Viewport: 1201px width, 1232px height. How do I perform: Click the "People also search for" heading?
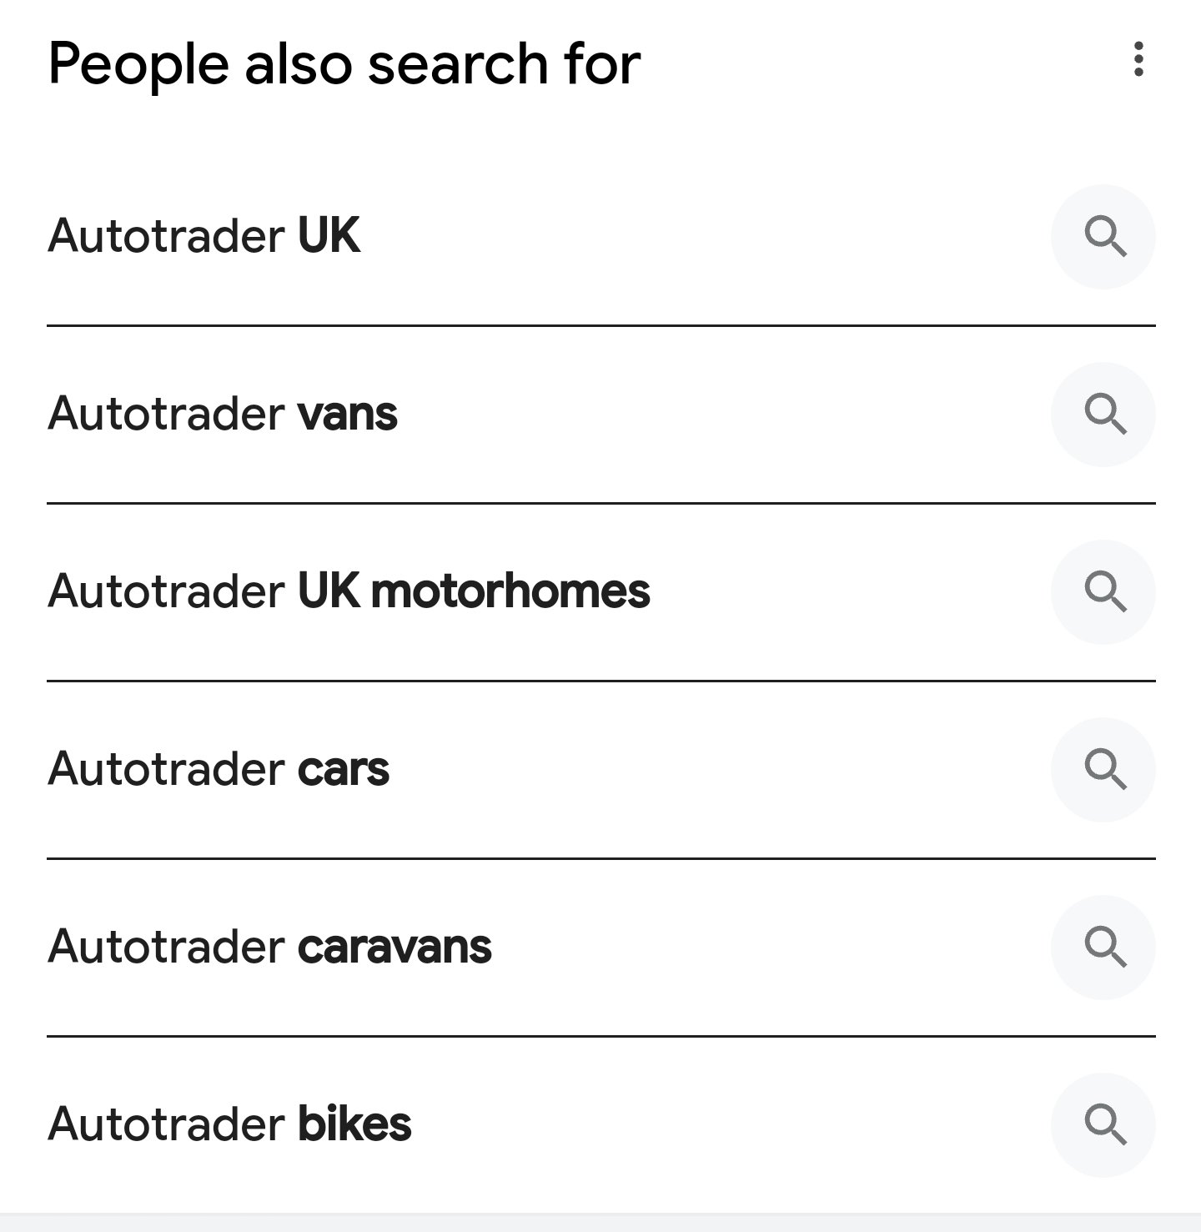(344, 63)
